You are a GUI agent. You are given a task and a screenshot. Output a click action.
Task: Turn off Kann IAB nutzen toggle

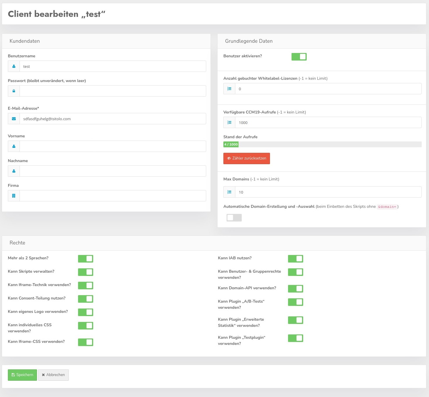295,259
